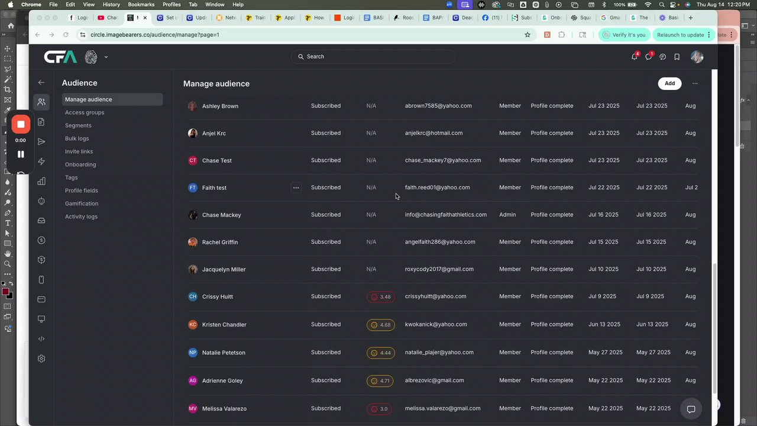Open the mobile phone icon in sidebar
The width and height of the screenshot is (757, 426).
click(41, 280)
